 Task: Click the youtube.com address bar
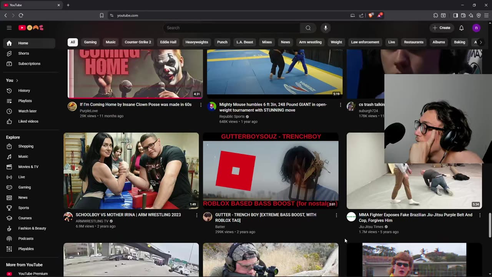click(231, 15)
